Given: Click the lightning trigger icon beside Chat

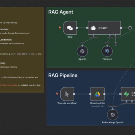Looking at the screenshot, I should 60,28.
